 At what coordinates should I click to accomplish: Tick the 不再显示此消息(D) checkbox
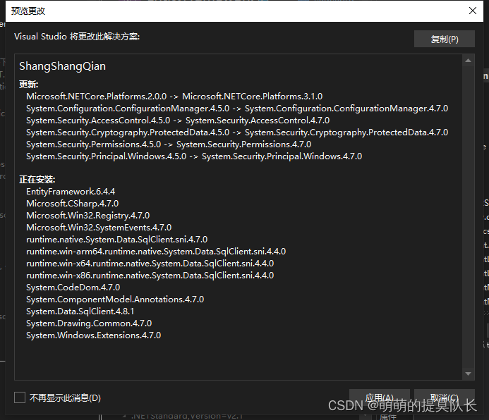click(x=20, y=397)
